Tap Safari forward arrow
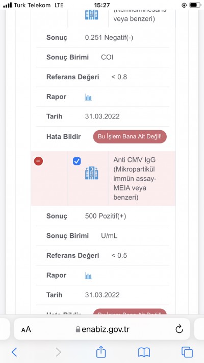Viewport: 204px width, 363px height. (x=58, y=352)
